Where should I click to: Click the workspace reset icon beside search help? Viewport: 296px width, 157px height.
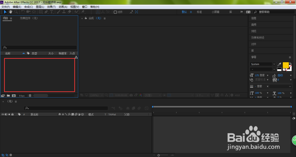[x=248, y=12]
